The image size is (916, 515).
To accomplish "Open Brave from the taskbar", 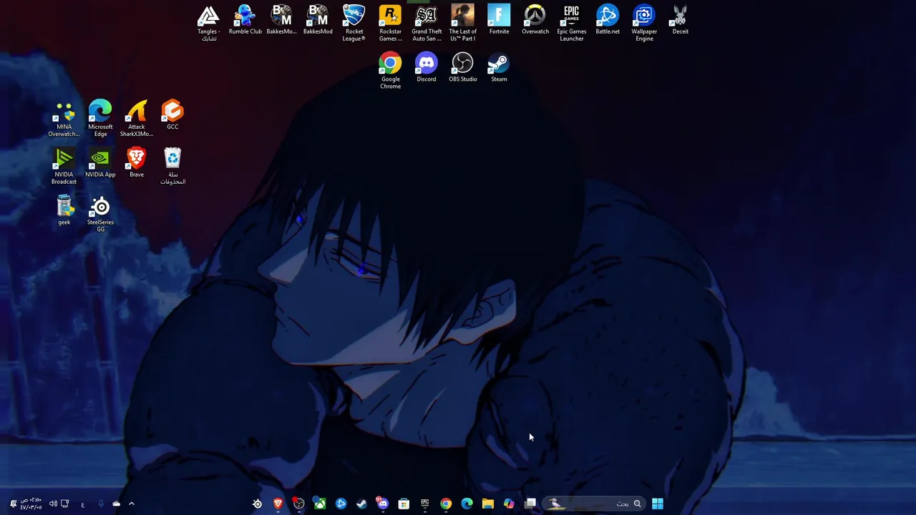I will pyautogui.click(x=278, y=504).
